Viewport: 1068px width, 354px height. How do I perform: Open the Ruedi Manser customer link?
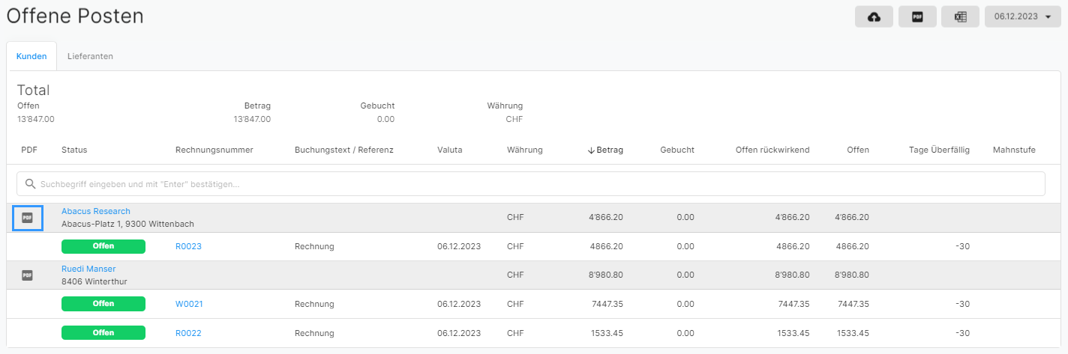88,269
